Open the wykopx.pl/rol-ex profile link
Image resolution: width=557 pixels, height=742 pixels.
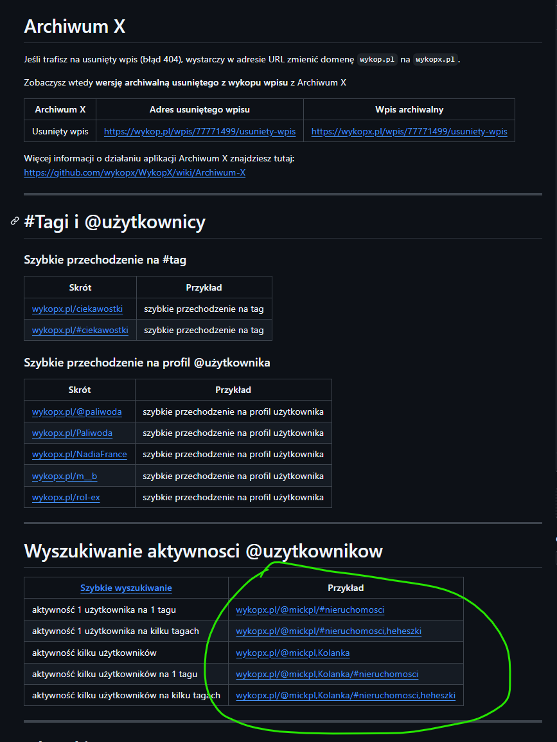point(66,497)
